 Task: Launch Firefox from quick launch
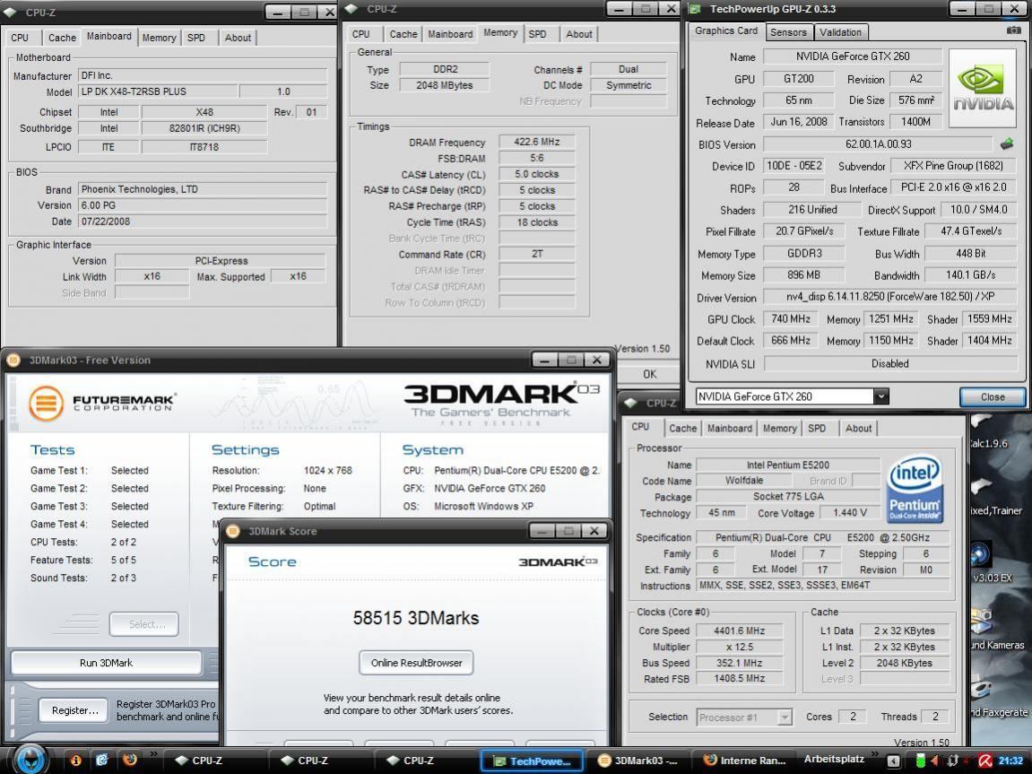[x=130, y=760]
